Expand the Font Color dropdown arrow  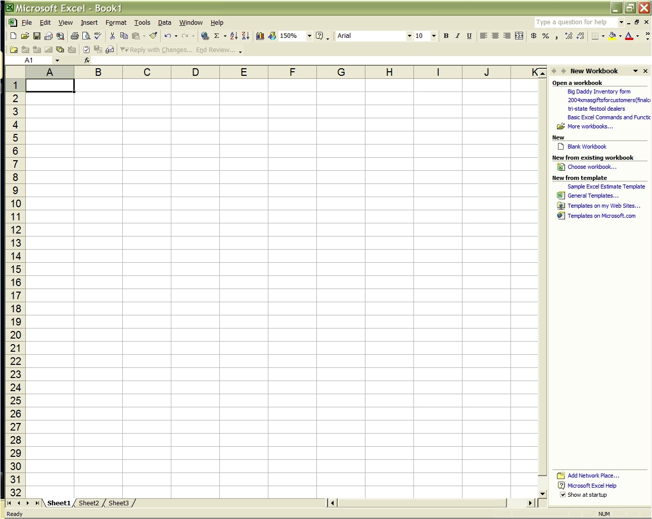coord(637,36)
